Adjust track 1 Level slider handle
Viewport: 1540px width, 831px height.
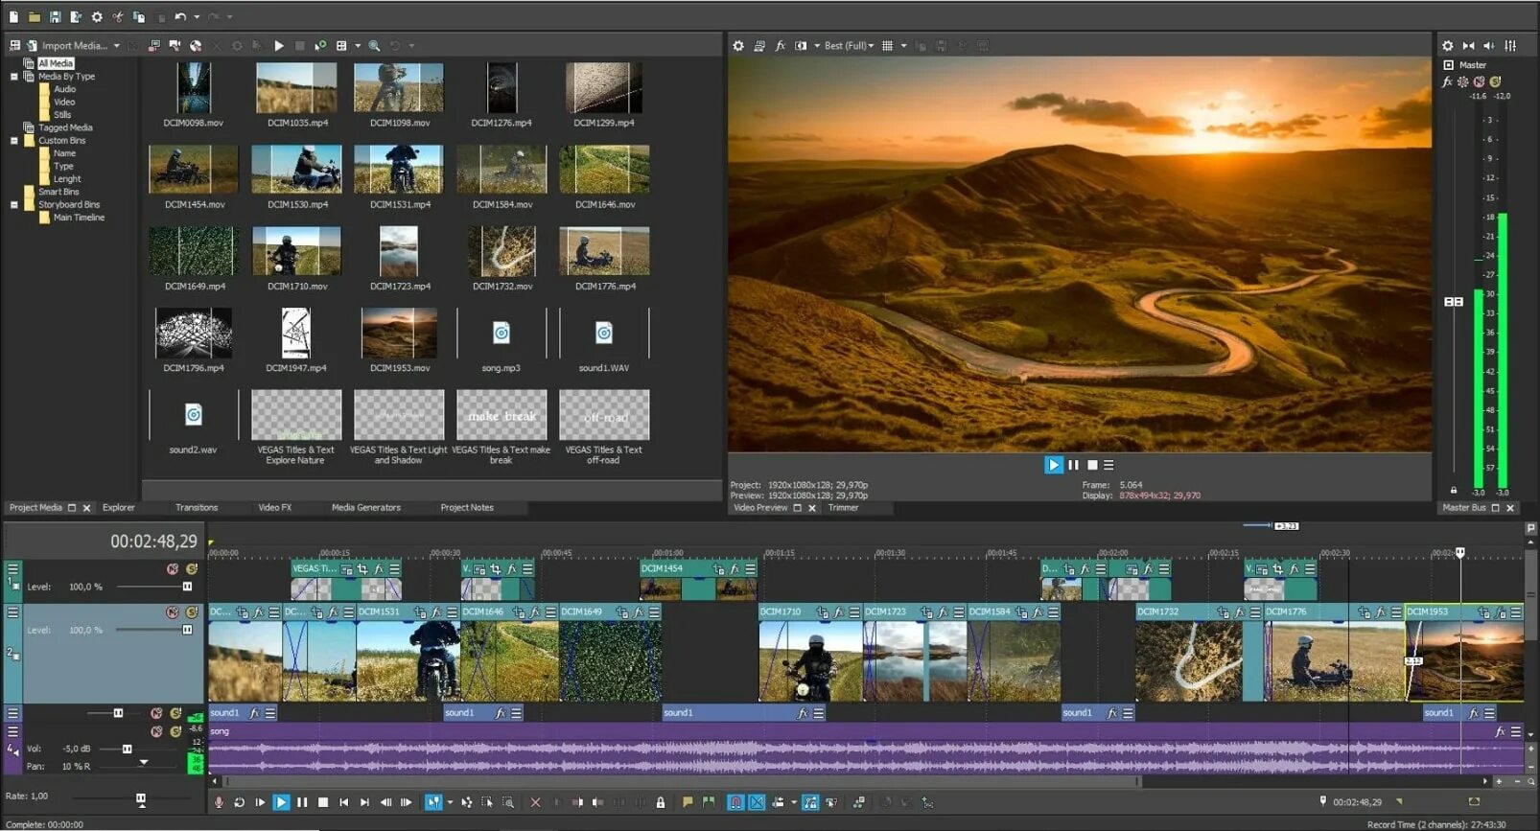click(x=187, y=587)
